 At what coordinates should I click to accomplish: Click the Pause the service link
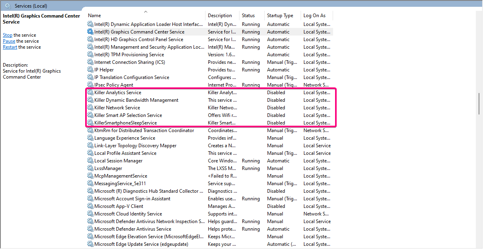pos(9,41)
